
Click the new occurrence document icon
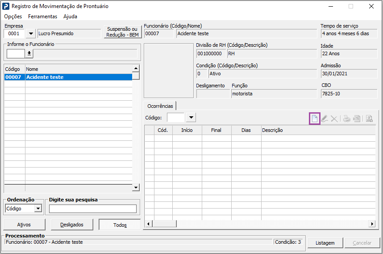315,119
